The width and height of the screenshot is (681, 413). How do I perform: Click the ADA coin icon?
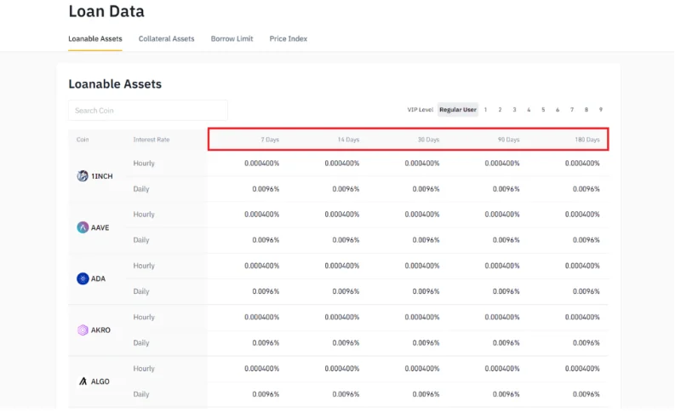83,278
